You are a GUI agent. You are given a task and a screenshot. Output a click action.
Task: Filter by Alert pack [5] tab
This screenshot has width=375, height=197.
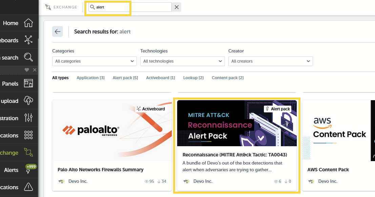click(x=125, y=78)
